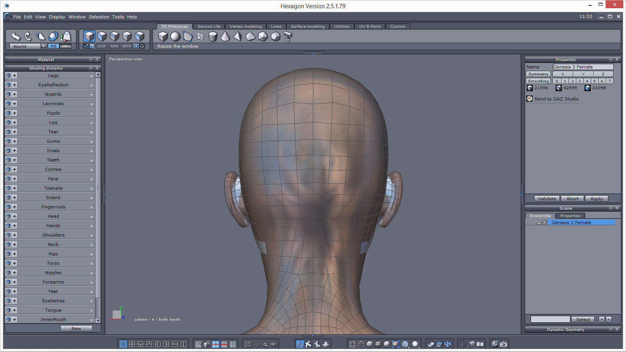626x352 pixels.
Task: Select object selection mode cube
Action: pos(89,36)
